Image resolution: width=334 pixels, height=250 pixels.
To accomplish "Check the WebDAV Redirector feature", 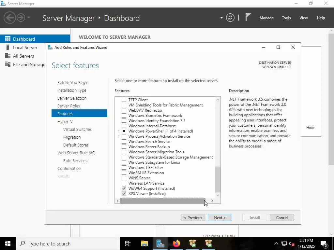I will pos(124,110).
